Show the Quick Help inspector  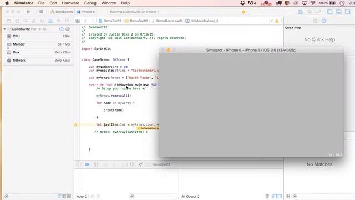[324, 21]
